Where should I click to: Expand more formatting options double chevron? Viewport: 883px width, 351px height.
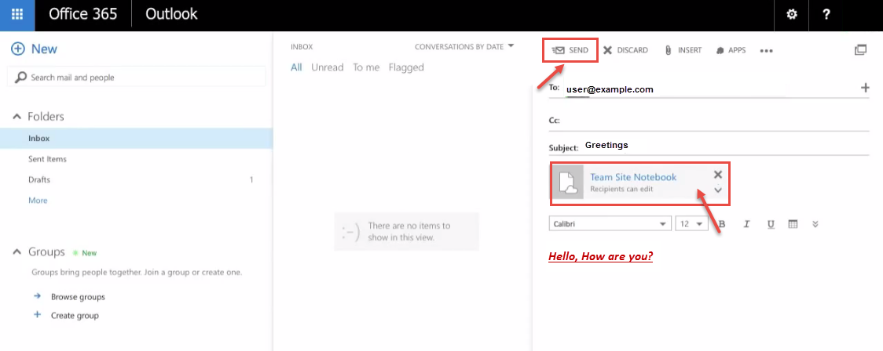[x=815, y=224]
